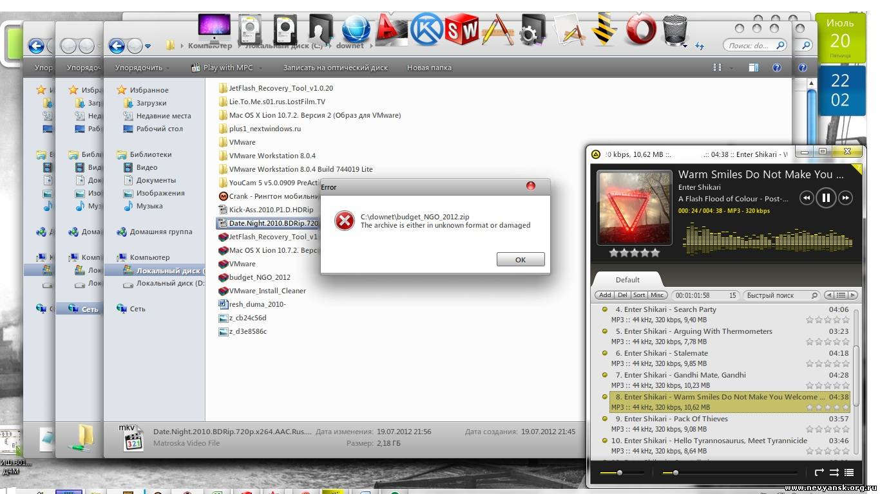Screen dimensions: 880x494
Task: Select Документы under Библиотеки
Action: [x=150, y=180]
